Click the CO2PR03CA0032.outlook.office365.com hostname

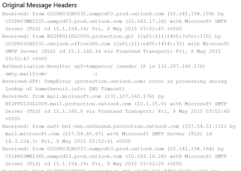[x=58, y=44]
